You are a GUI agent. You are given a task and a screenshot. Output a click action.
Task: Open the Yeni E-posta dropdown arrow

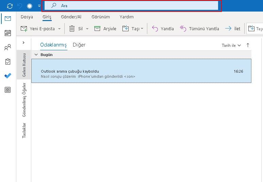click(59, 29)
